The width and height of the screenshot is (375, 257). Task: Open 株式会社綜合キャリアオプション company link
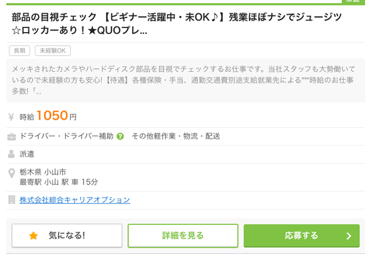click(75, 200)
